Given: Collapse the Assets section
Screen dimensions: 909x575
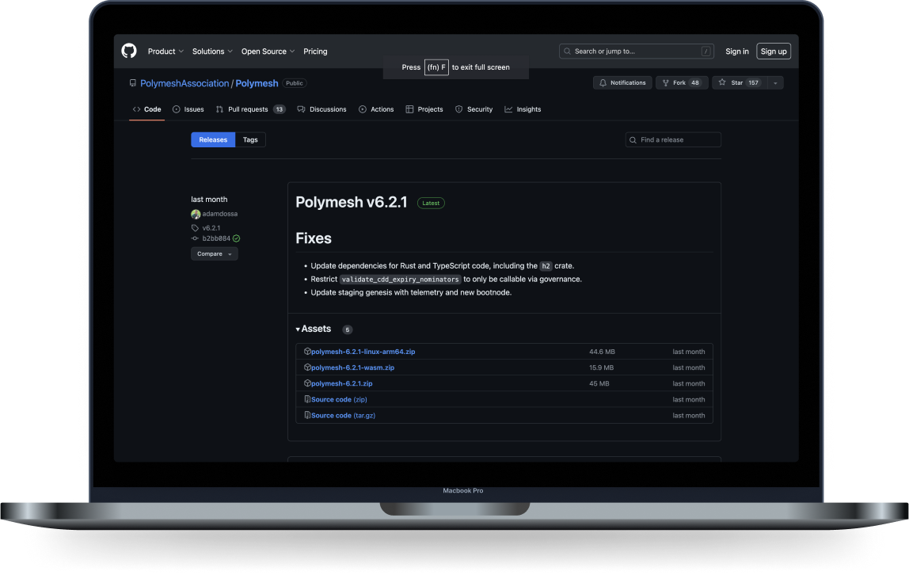Looking at the screenshot, I should [314, 329].
